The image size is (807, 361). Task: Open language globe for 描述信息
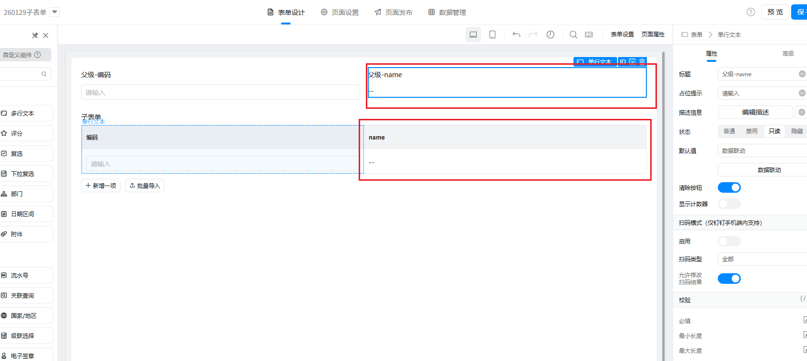801,112
